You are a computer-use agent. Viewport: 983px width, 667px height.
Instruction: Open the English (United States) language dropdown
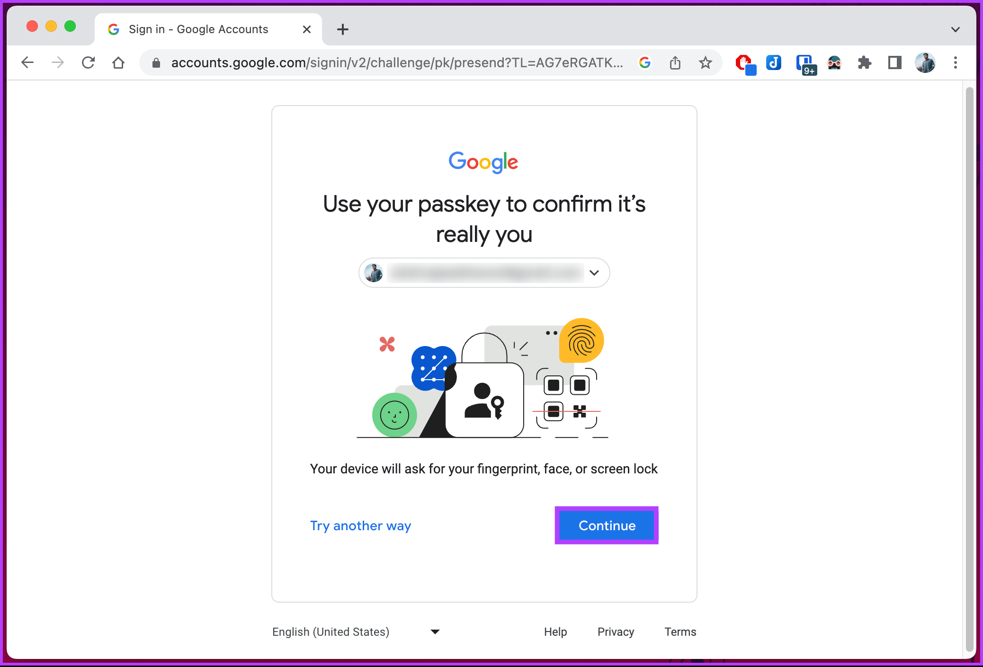point(356,632)
